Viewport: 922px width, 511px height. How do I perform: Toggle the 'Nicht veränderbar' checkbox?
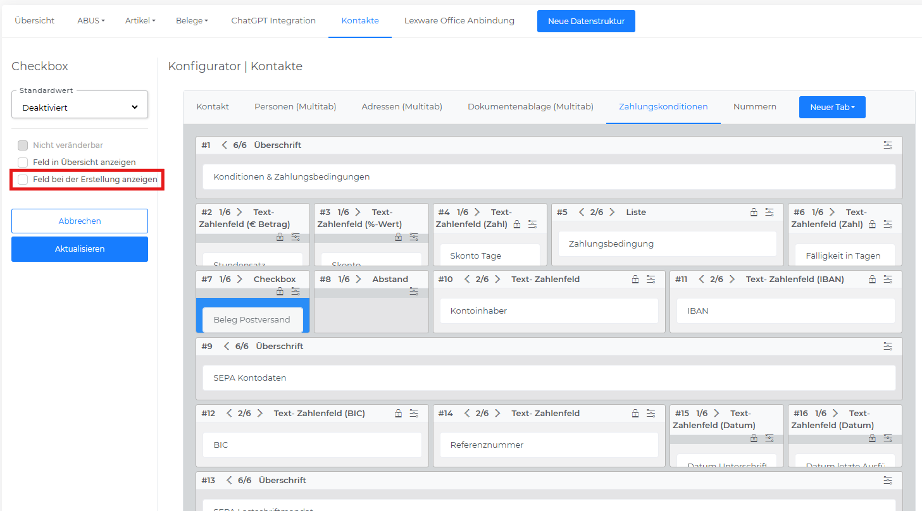point(23,145)
